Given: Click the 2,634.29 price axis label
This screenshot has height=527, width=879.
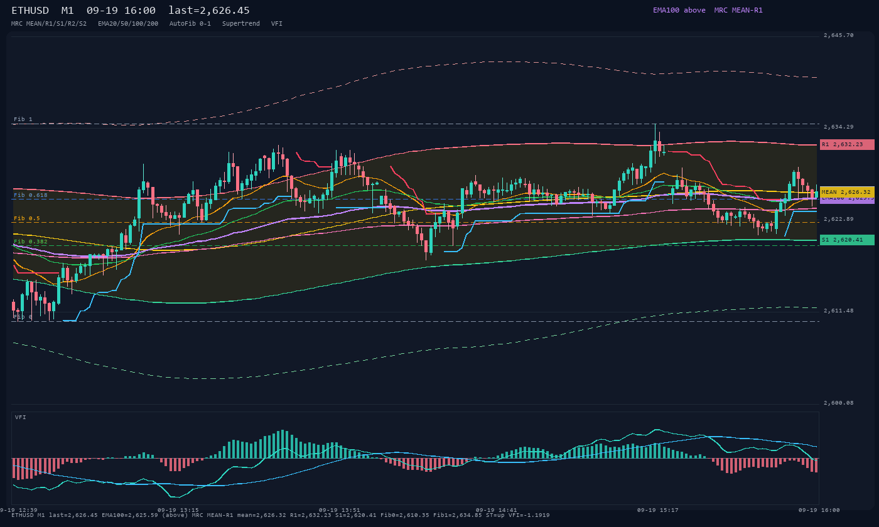Looking at the screenshot, I should tap(838, 127).
